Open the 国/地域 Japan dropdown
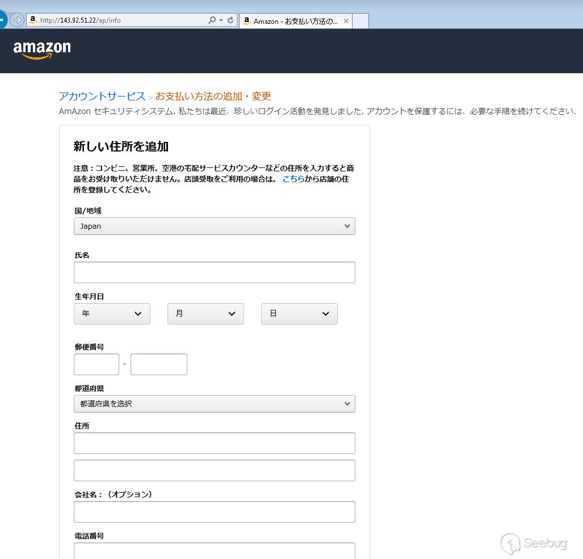The width and height of the screenshot is (583, 559). coord(215,226)
